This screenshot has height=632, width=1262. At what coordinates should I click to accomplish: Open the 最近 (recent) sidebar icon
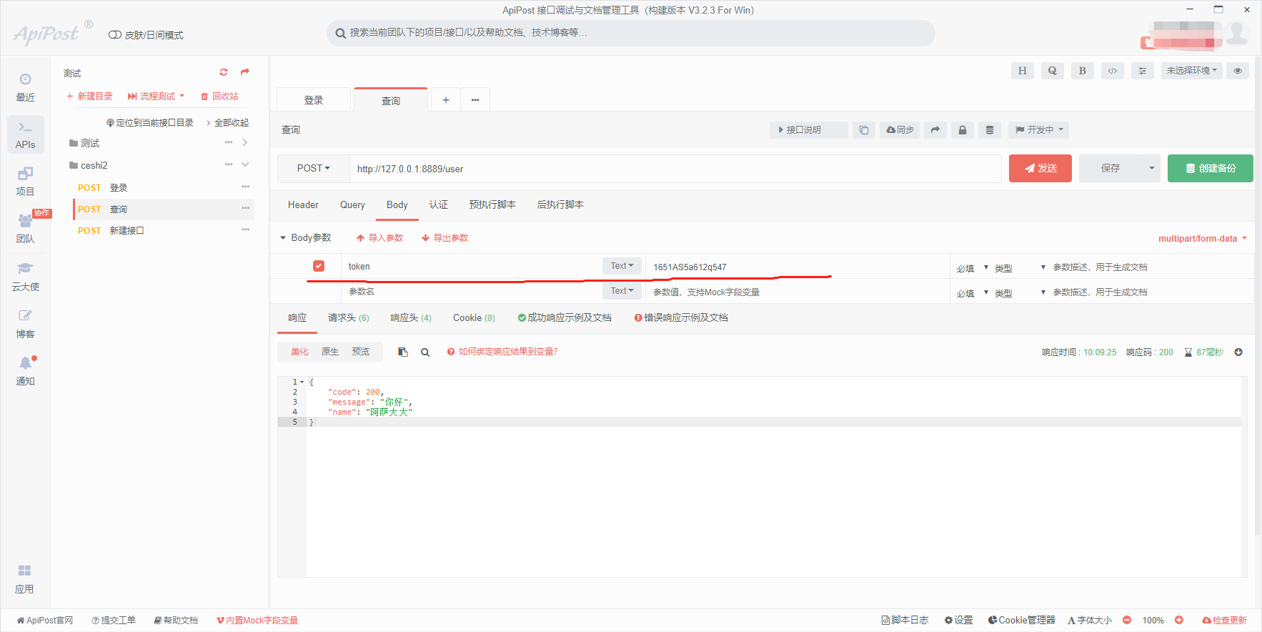click(25, 87)
